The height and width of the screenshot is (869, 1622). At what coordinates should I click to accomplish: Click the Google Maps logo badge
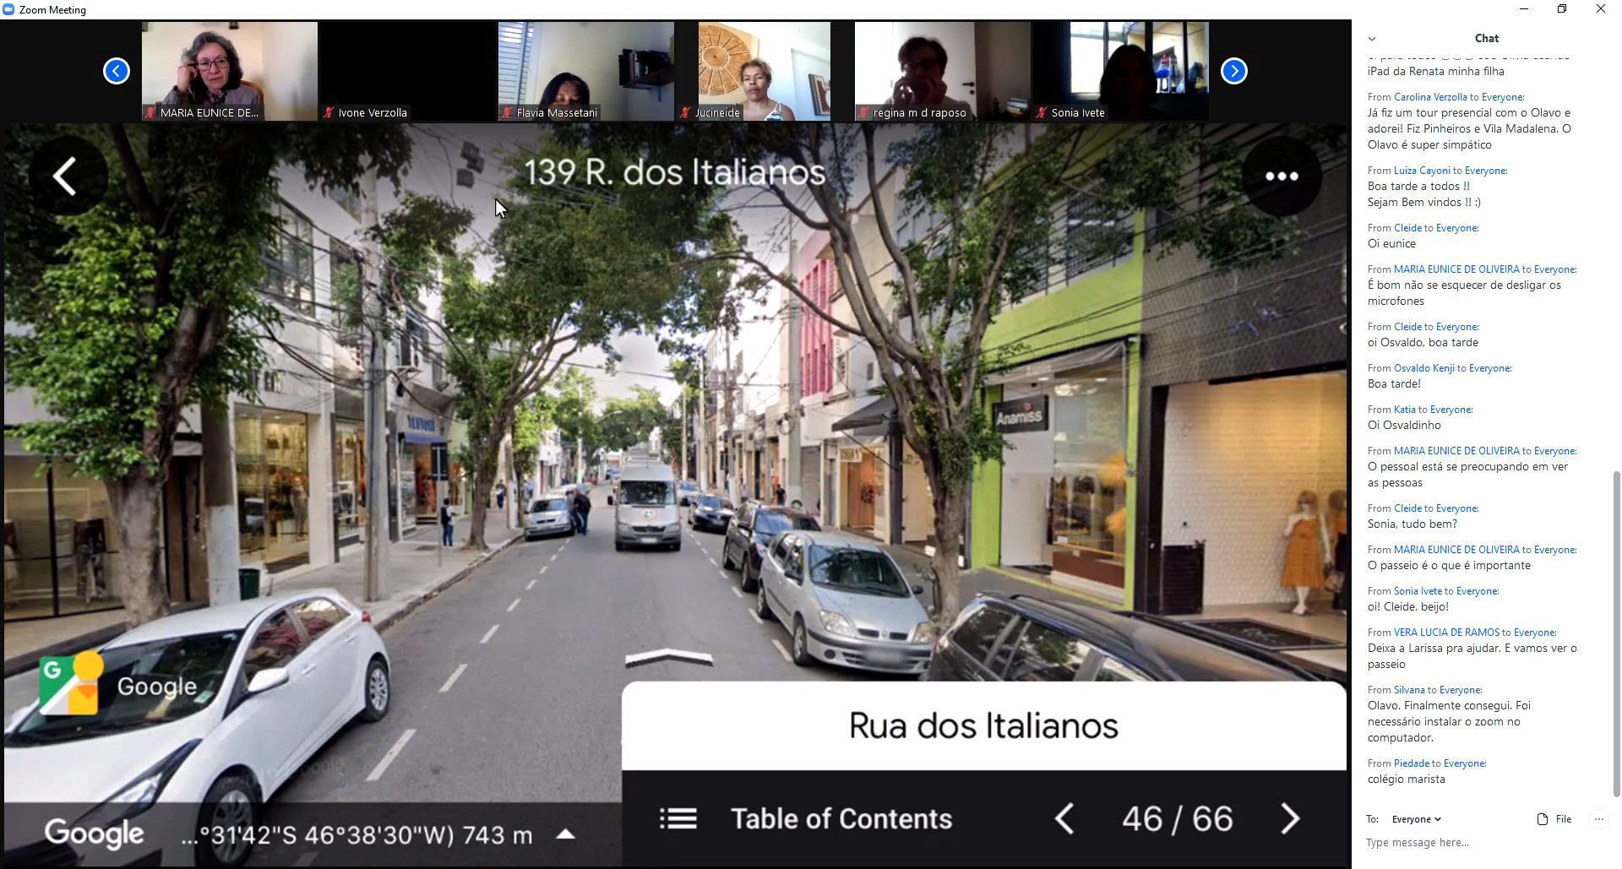71,684
